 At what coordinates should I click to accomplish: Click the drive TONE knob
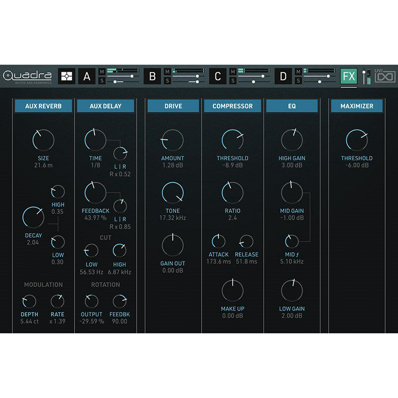[x=173, y=193]
